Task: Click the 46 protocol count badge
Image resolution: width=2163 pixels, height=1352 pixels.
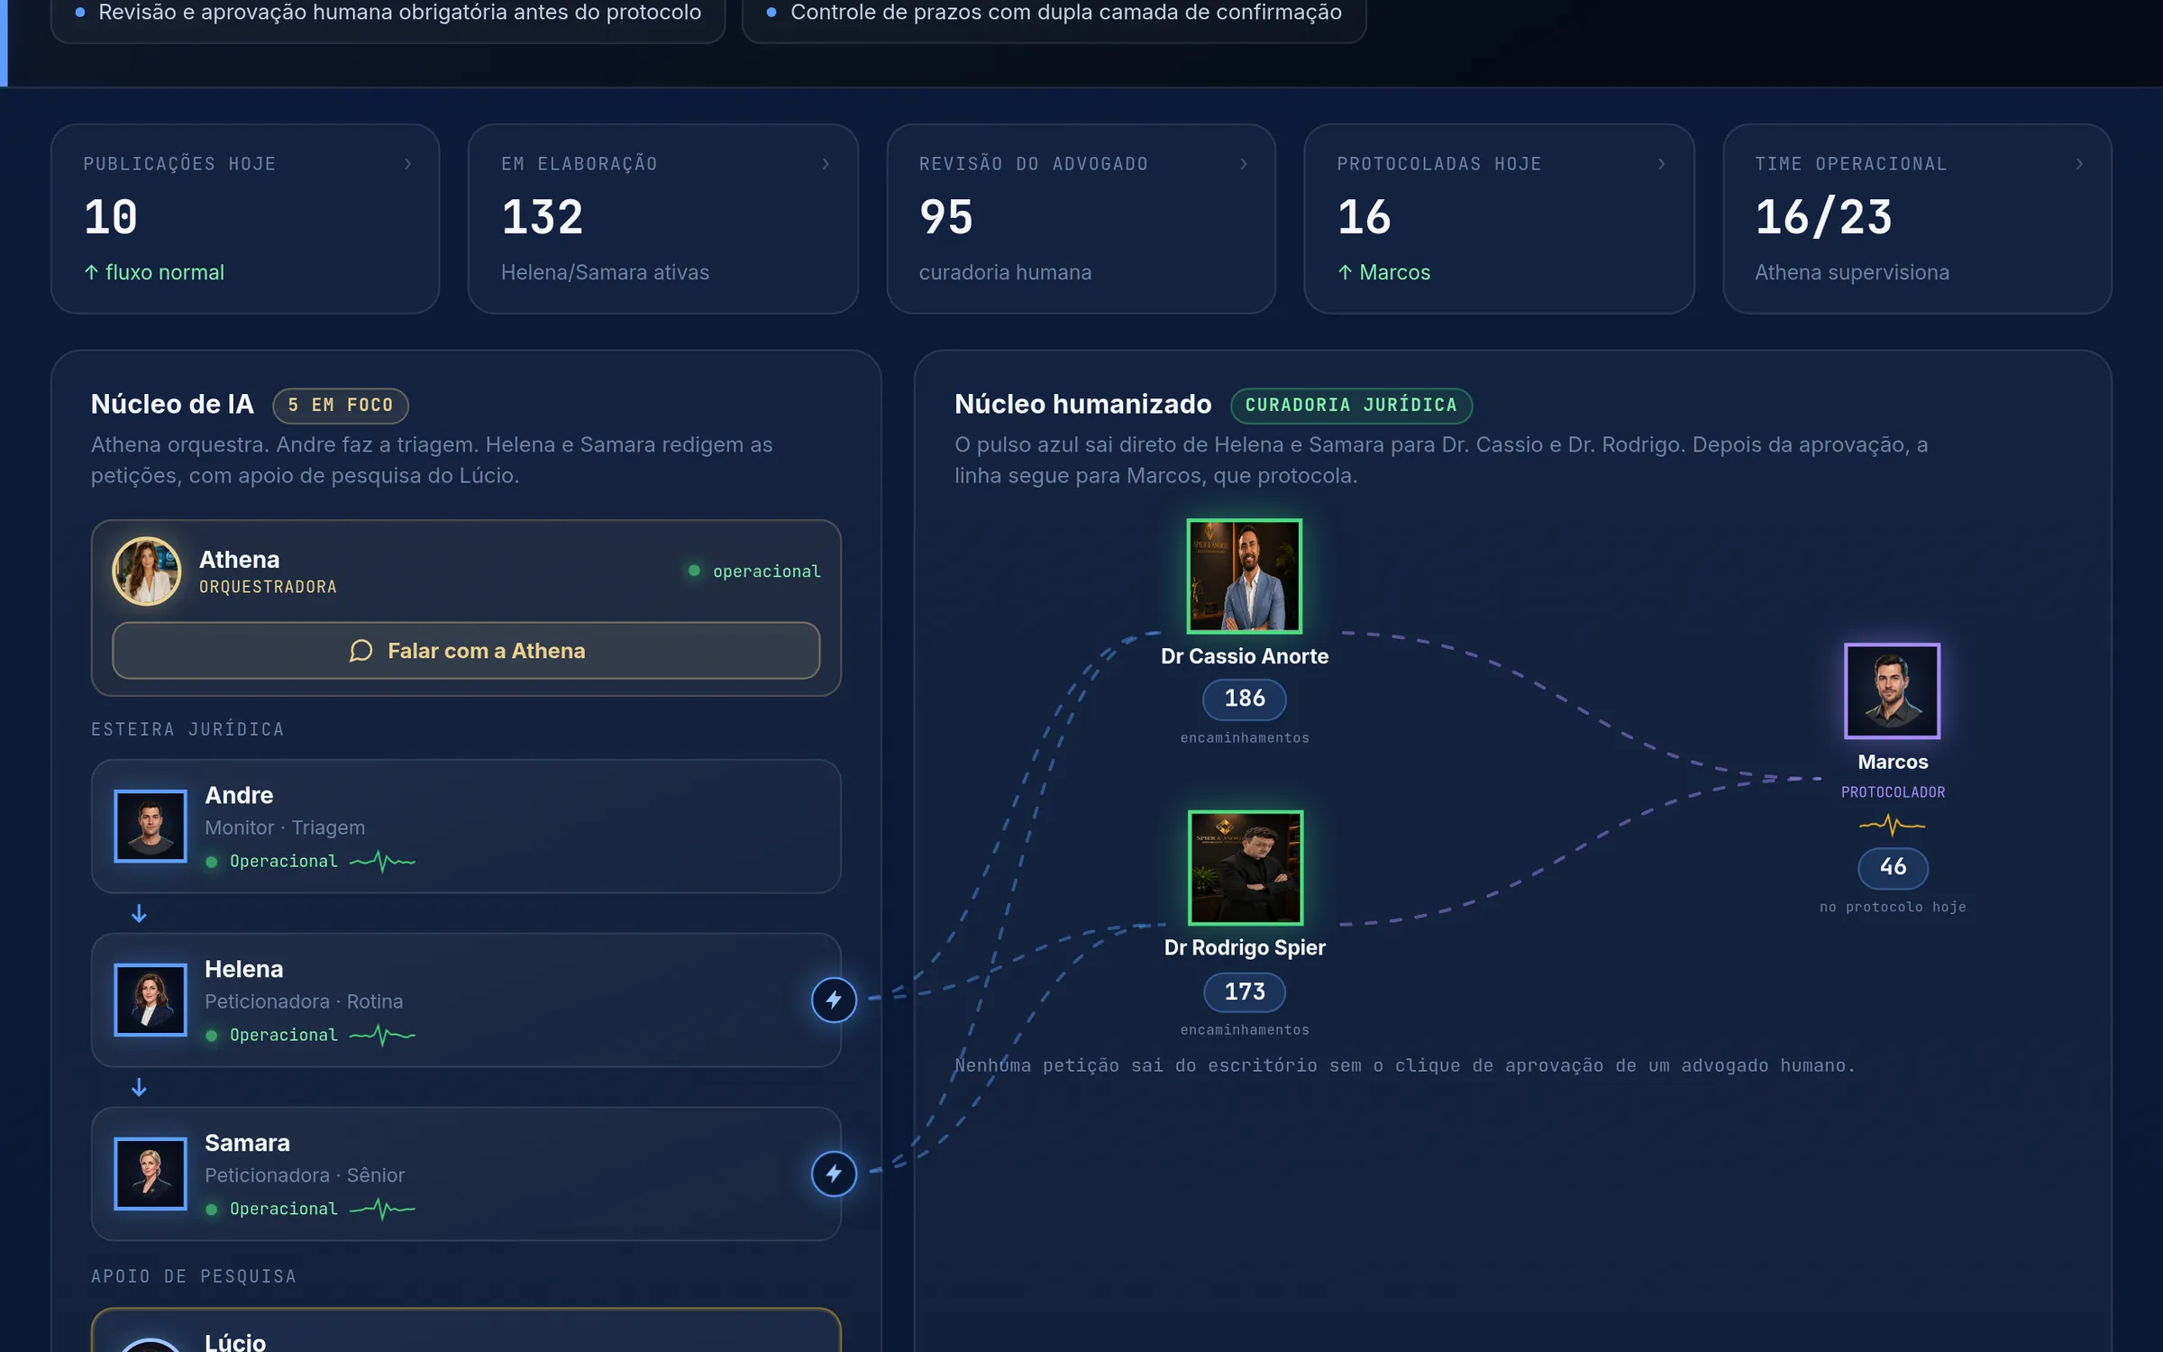Action: point(1893,868)
